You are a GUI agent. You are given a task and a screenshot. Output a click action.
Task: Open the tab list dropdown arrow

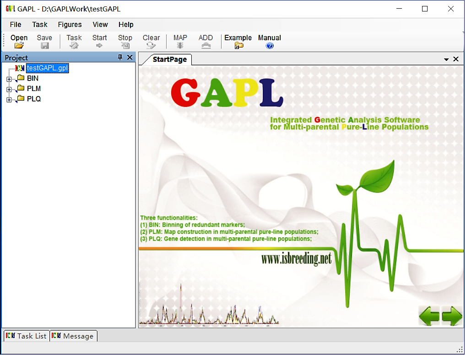[446, 59]
